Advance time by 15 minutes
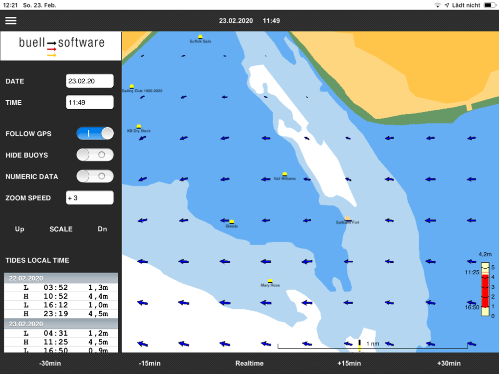 click(349, 363)
